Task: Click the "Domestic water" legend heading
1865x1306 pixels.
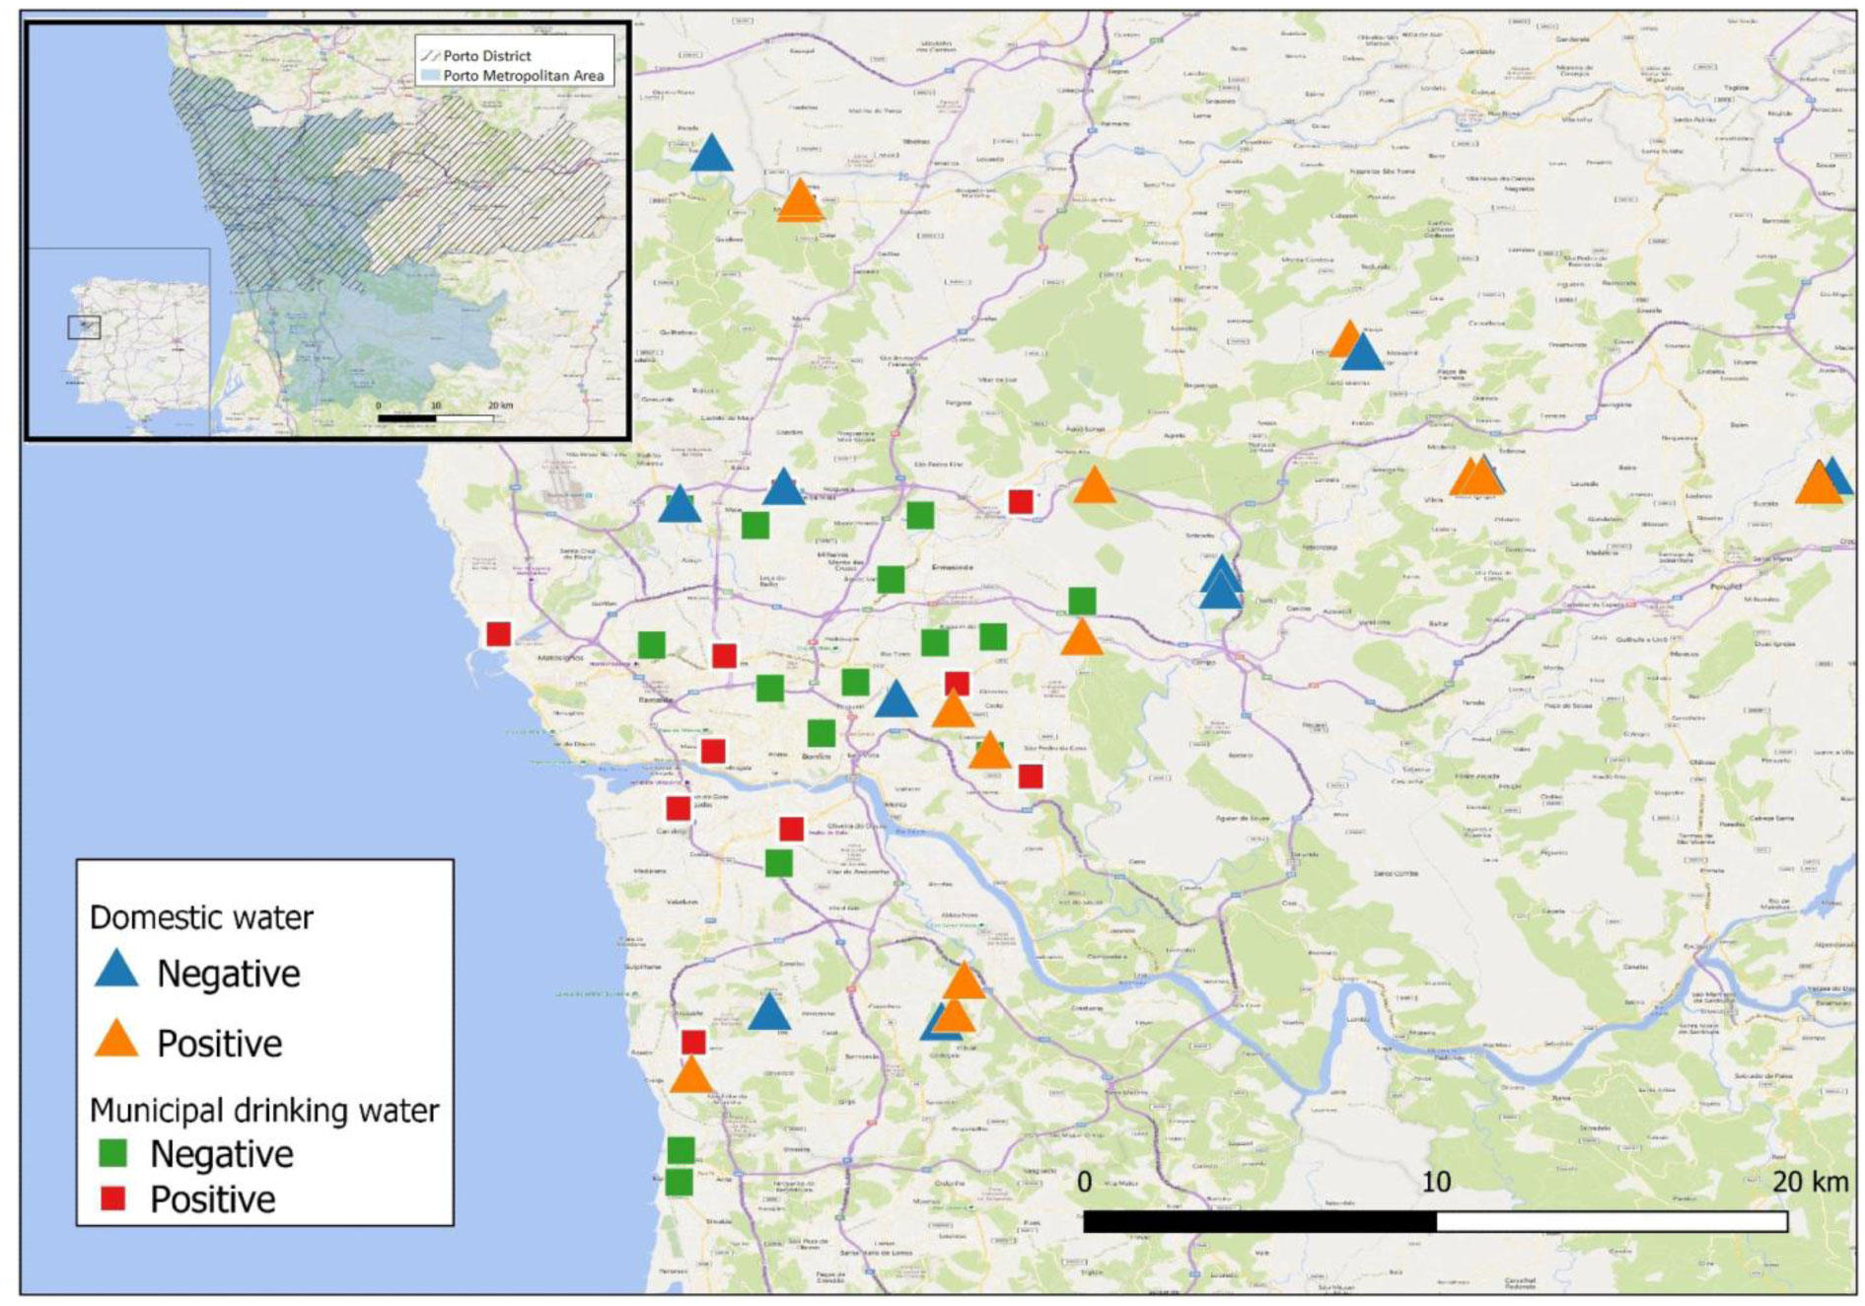Action: pos(201,917)
